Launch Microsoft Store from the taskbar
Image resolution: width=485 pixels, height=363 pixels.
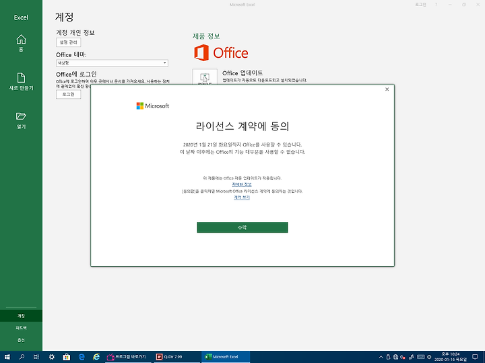coord(67,357)
